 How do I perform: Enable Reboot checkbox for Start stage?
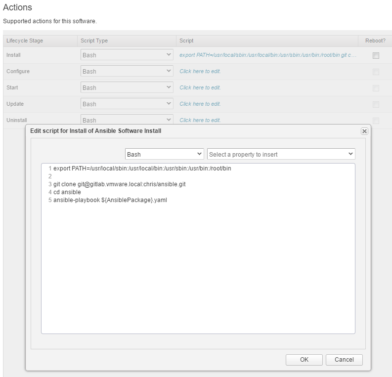[x=376, y=88]
